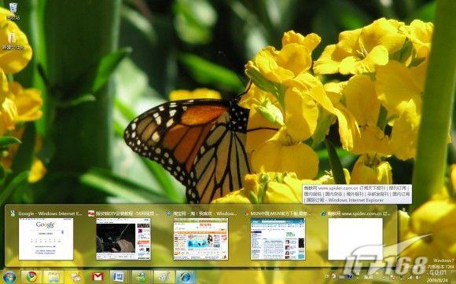This screenshot has height=284, width=456.
Task: Click the video page preview favicon
Action: [91, 214]
